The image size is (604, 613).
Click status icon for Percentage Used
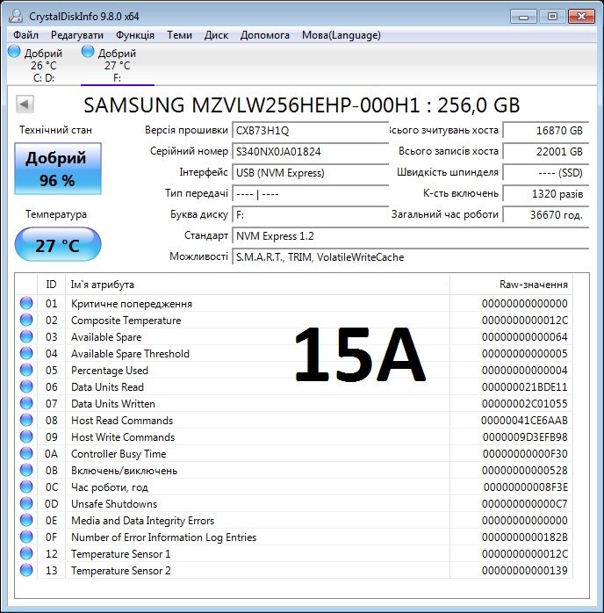coord(26,370)
